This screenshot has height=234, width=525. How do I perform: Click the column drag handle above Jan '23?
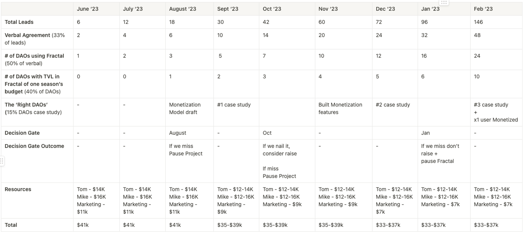444,2
